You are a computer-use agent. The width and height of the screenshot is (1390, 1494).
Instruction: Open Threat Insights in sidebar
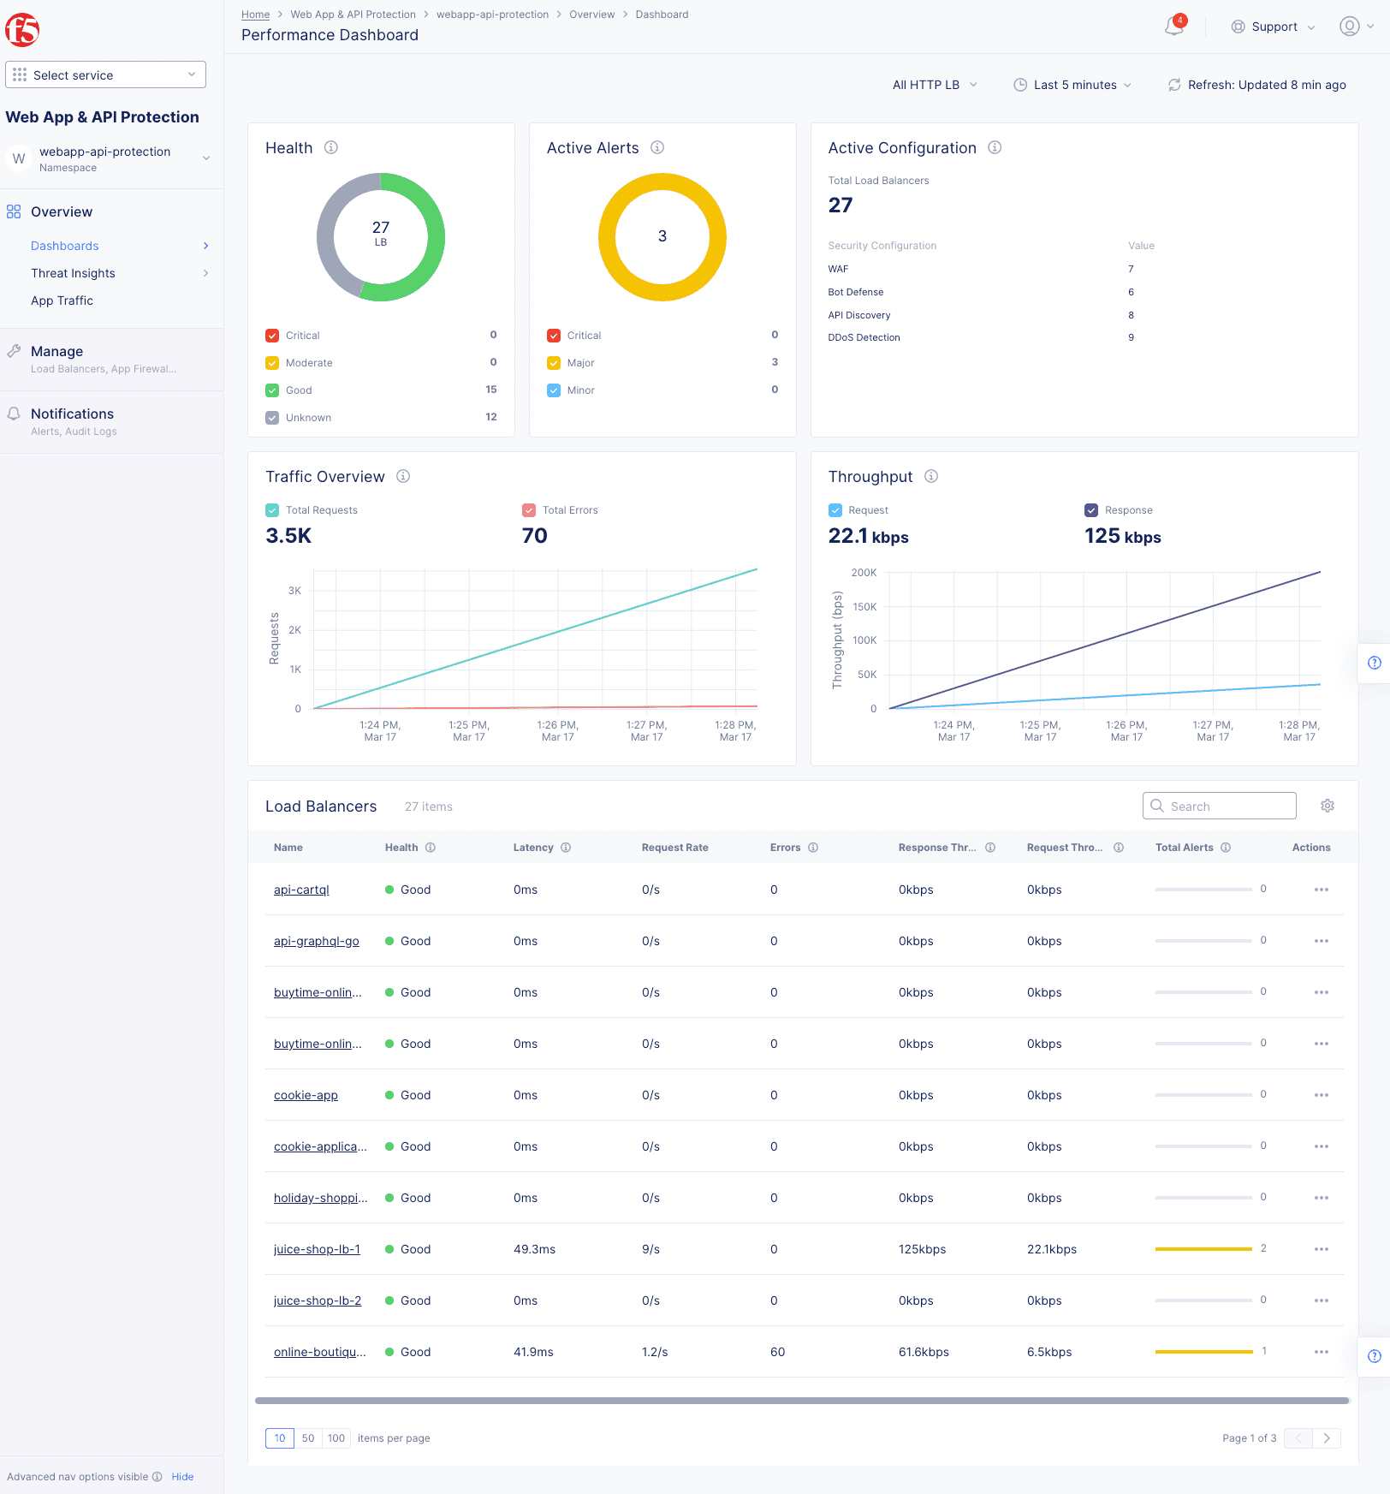coord(73,273)
